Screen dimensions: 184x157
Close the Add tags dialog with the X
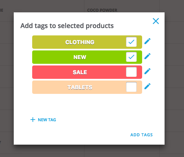[156, 21]
